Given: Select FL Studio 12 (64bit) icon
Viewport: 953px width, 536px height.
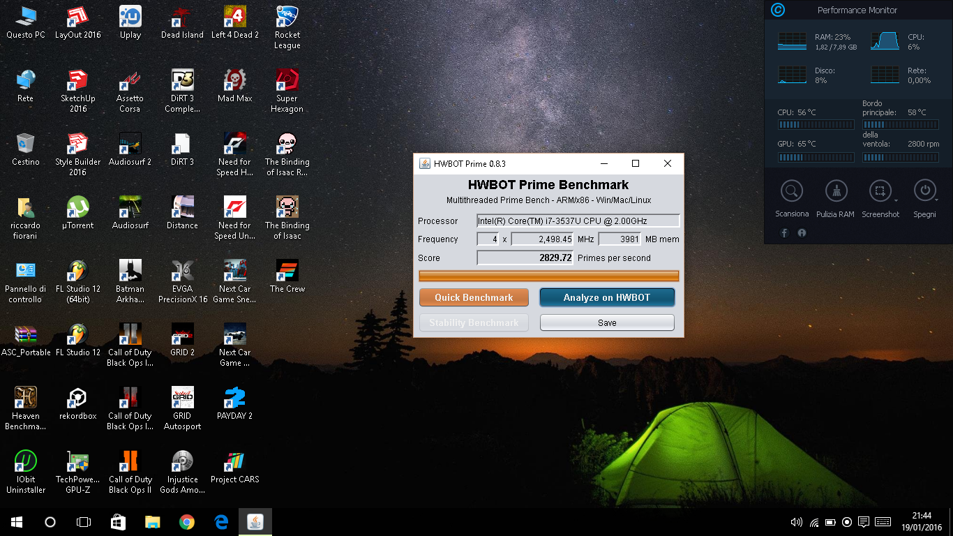Looking at the screenshot, I should click(77, 282).
